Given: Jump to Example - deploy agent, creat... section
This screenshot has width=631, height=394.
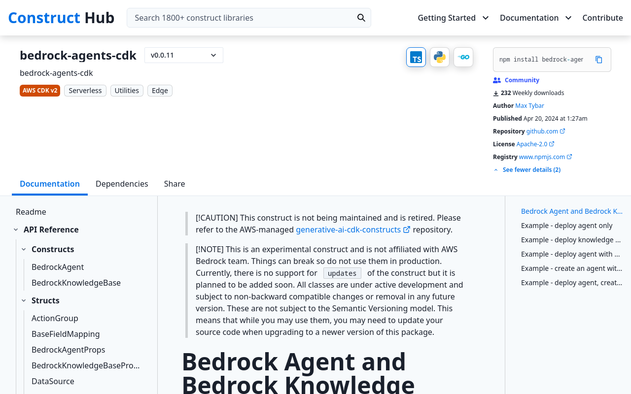Looking at the screenshot, I should point(572,283).
